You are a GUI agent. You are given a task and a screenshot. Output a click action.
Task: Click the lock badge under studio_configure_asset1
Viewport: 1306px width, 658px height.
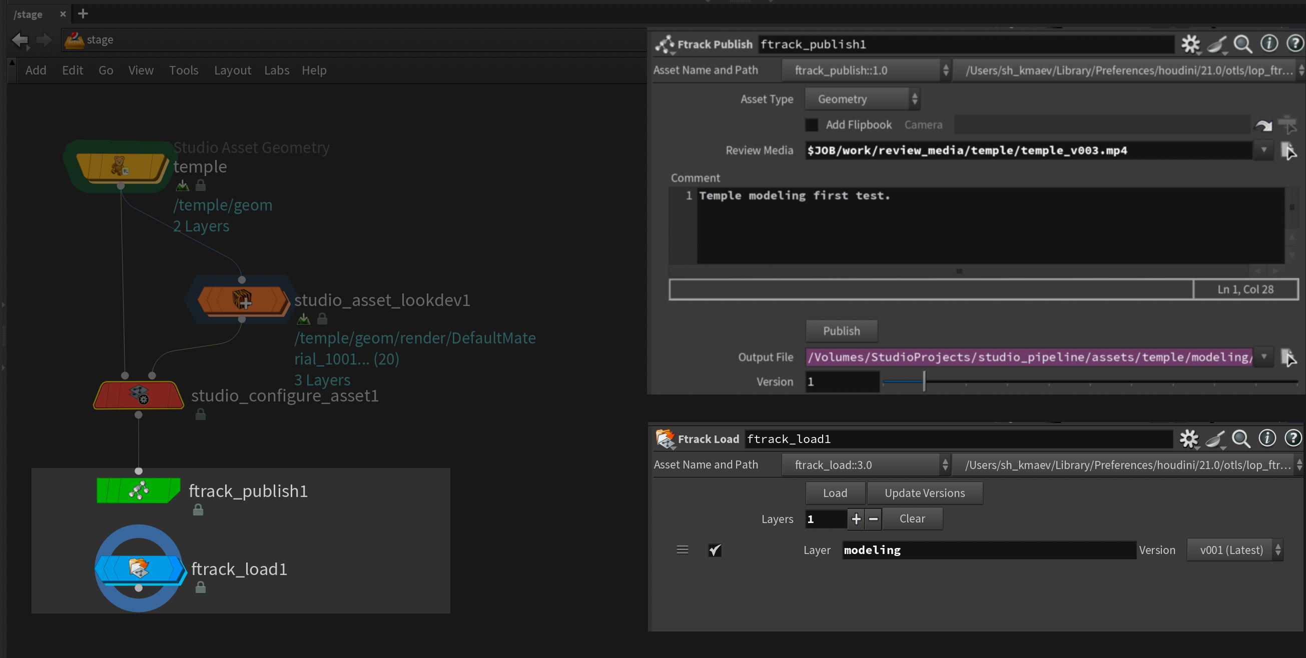pyautogui.click(x=201, y=414)
